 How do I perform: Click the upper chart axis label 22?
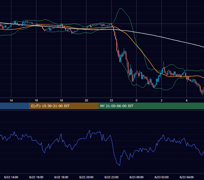coord(111,100)
